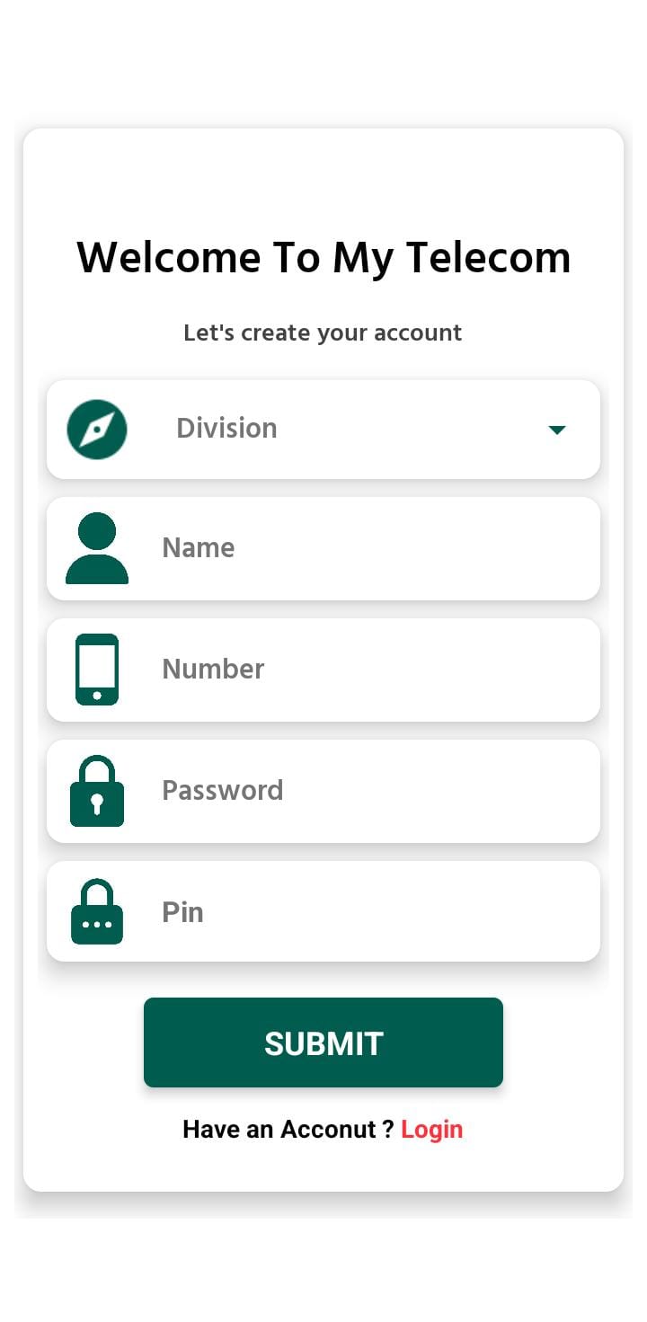The height and width of the screenshot is (1322, 647).
Task: Click blank white area below the signup card
Action: [x=323, y=1267]
